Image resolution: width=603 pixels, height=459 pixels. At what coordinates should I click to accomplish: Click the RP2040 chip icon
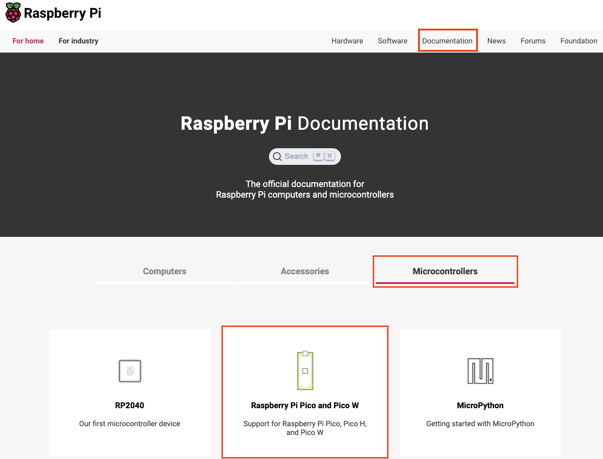point(130,371)
